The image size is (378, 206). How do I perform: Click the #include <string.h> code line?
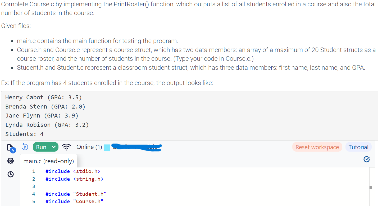74,179
